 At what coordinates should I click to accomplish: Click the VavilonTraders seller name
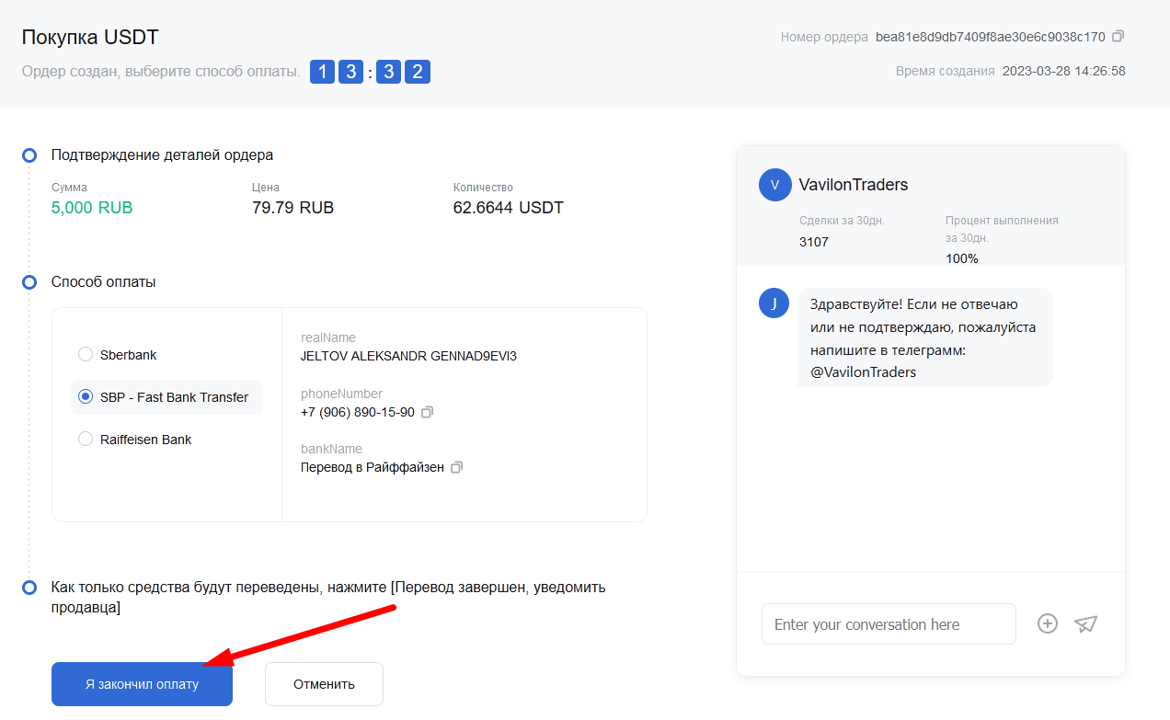pyautogui.click(x=854, y=185)
